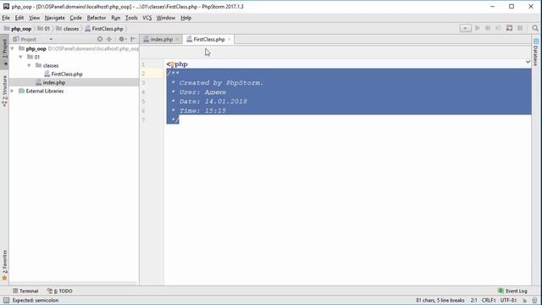Click the Debug icon in toolbar
This screenshot has height=305, width=542.
tap(488, 28)
